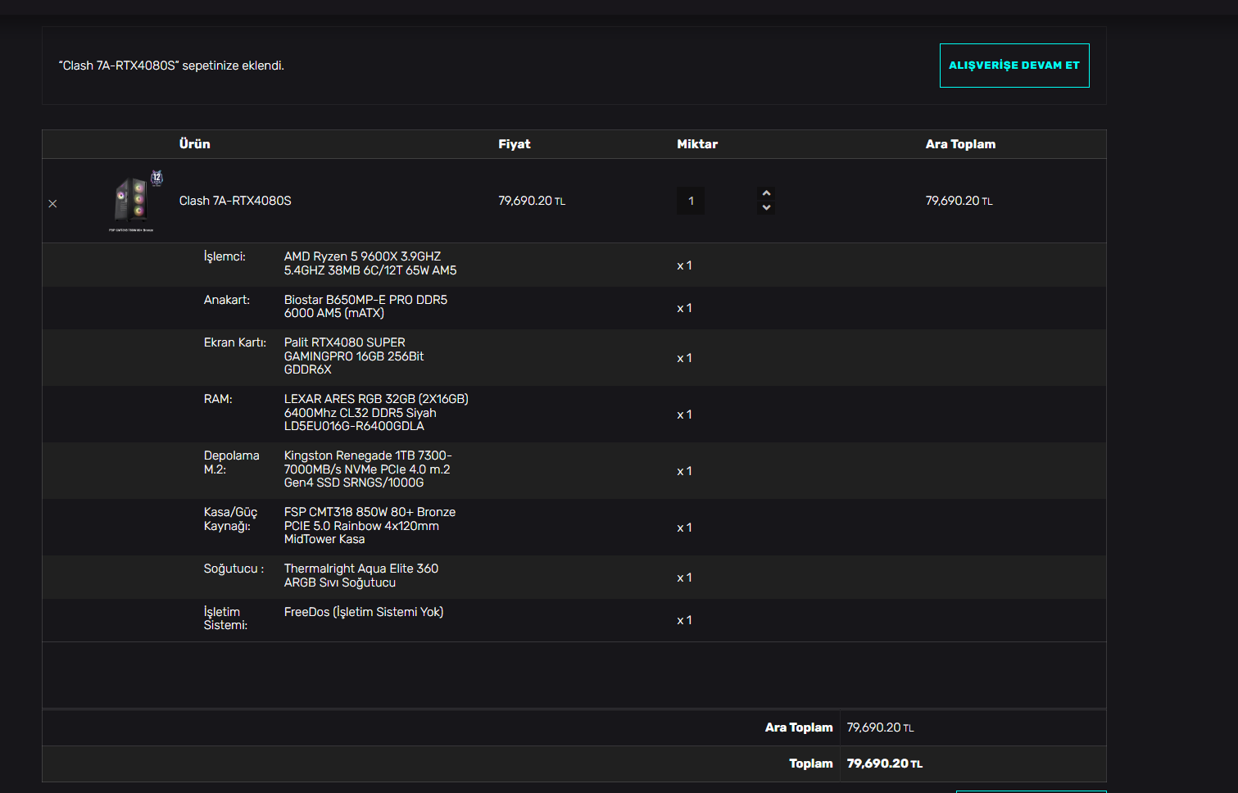1238x793 pixels.
Task: Open the Clash 7A-RTX4080S product thumbnail
Action: click(x=136, y=201)
